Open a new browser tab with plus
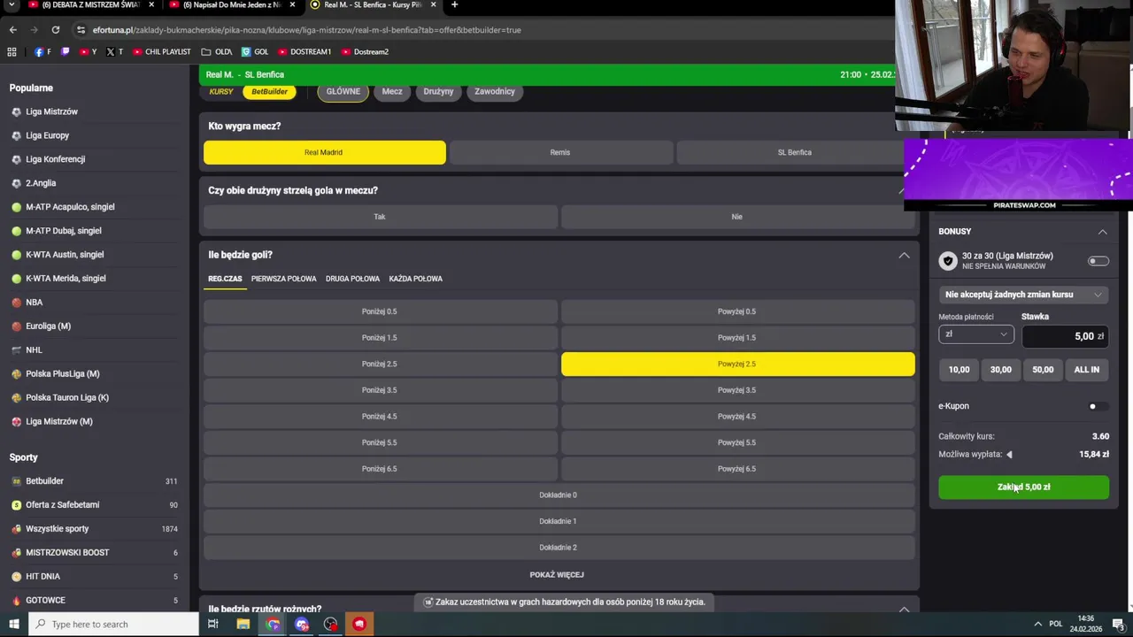This screenshot has height=637, width=1133. point(454,5)
